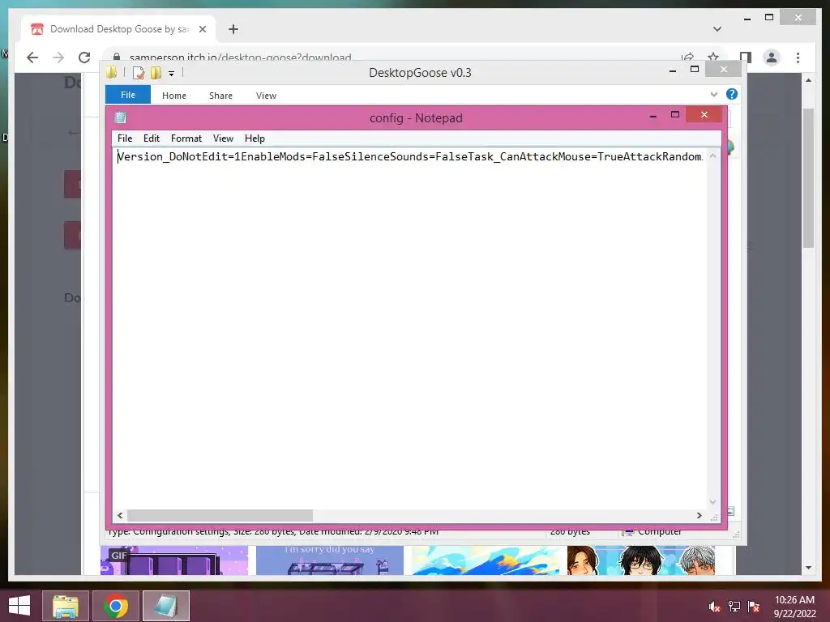The height and width of the screenshot is (622, 830).
Task: Reload the Chrome page
Action: (84, 58)
